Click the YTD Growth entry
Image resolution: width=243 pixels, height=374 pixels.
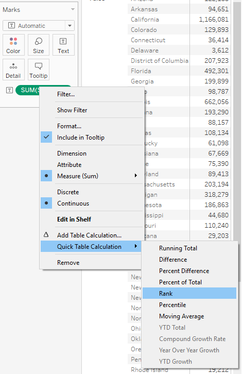coord(175,362)
